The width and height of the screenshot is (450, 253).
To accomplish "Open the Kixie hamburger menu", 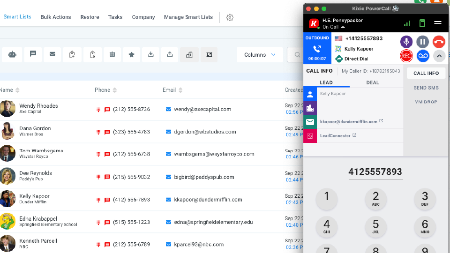I will (438, 22).
